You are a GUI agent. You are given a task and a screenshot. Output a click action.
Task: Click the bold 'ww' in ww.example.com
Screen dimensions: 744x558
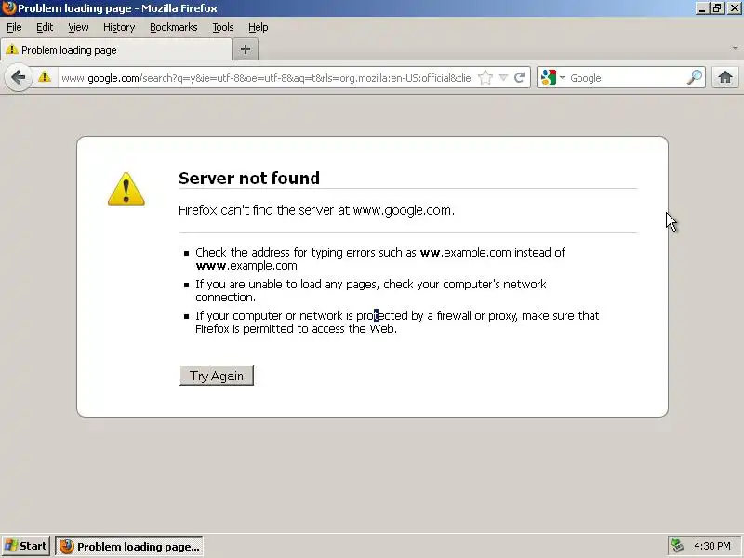click(431, 252)
